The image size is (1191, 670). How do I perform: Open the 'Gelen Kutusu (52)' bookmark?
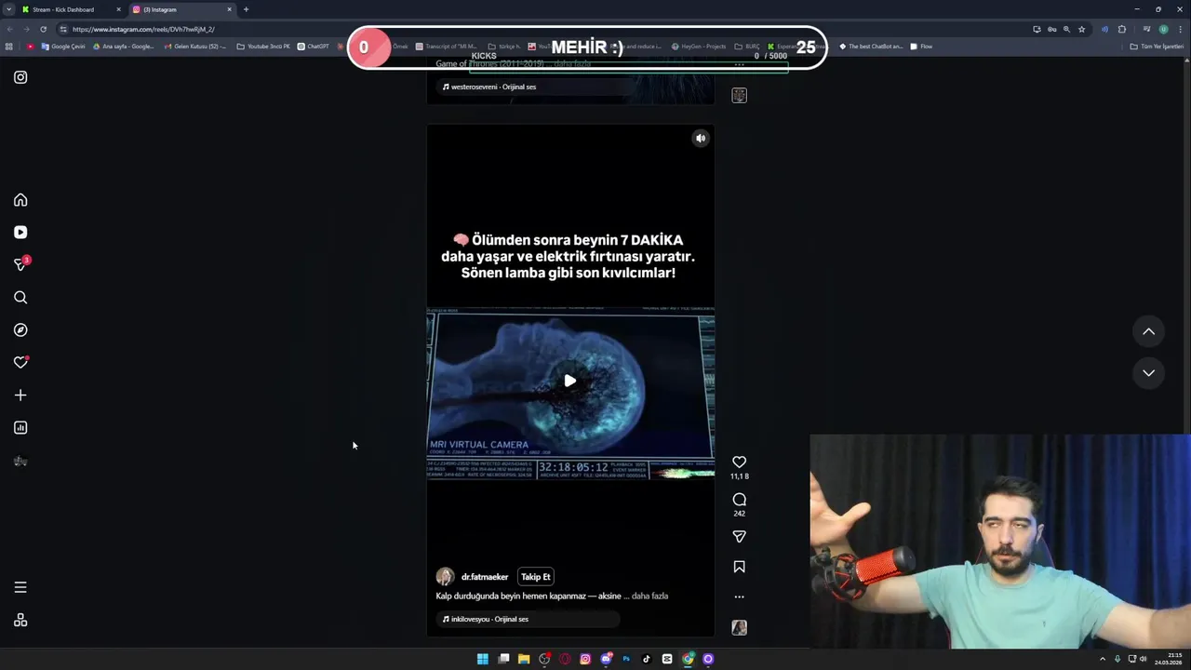(x=195, y=47)
